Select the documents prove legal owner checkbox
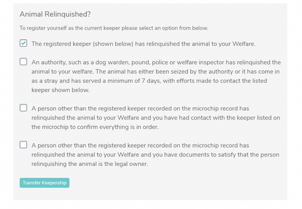 (23, 144)
